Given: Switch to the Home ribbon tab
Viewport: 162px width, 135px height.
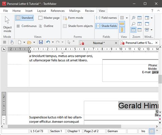Looking at the screenshot, I should click(16, 11).
